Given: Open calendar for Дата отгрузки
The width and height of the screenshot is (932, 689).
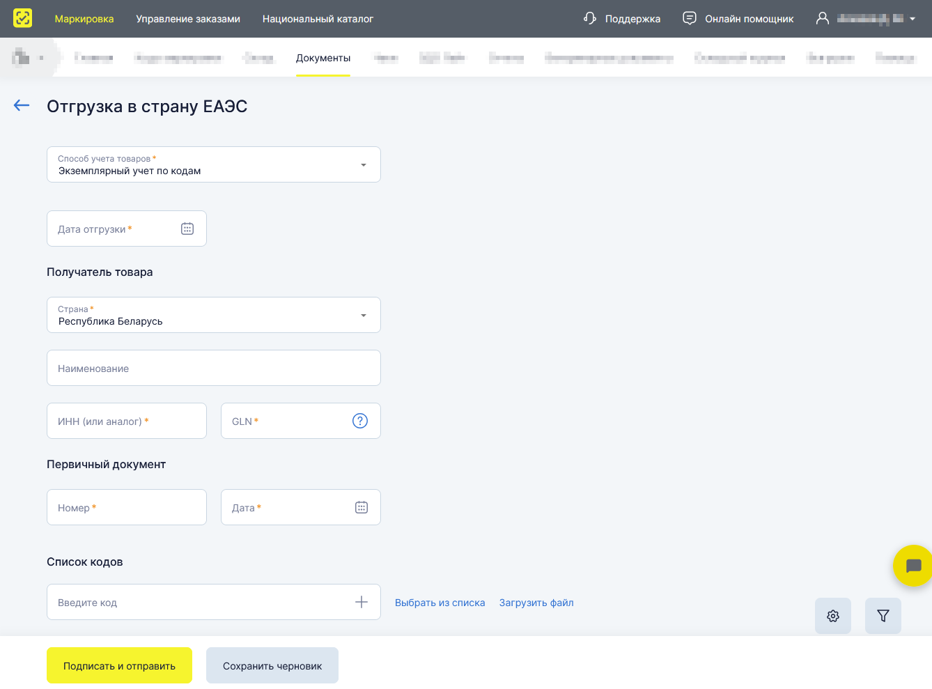Looking at the screenshot, I should (x=187, y=229).
